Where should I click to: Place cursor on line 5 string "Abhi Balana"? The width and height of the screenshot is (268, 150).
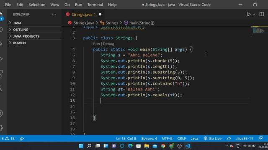144,55
